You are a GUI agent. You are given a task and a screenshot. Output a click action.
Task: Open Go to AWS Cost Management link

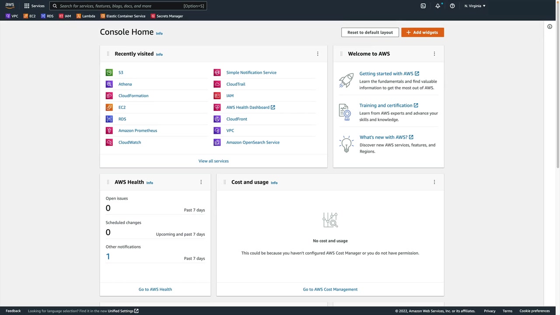coord(330,289)
